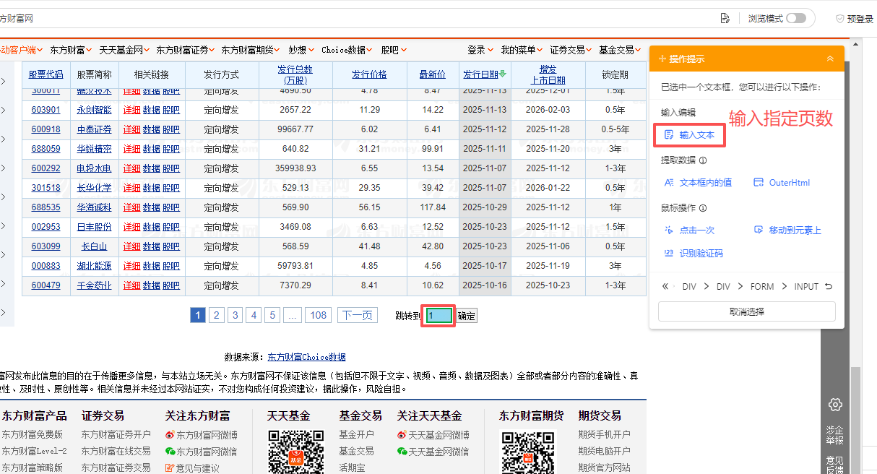Sort table by 增发上市日期 header
This screenshot has height=474, width=877.
(x=548, y=74)
